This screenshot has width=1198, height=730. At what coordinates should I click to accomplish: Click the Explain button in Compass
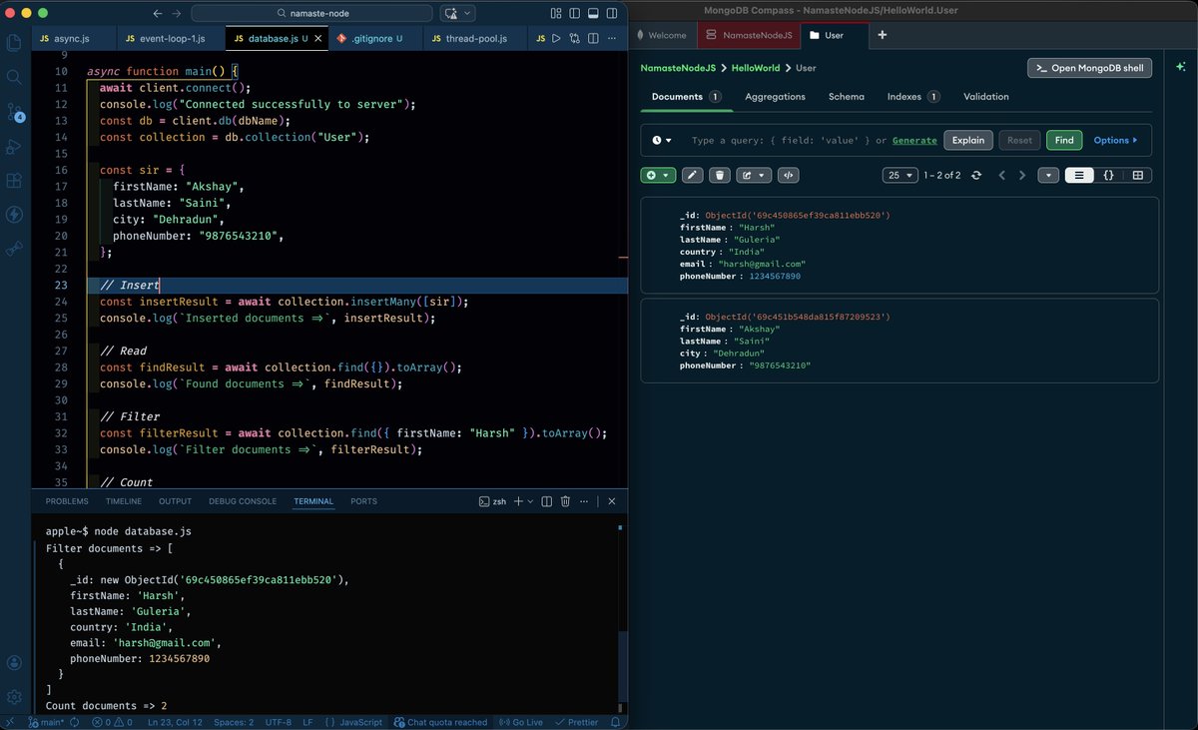[967, 141]
